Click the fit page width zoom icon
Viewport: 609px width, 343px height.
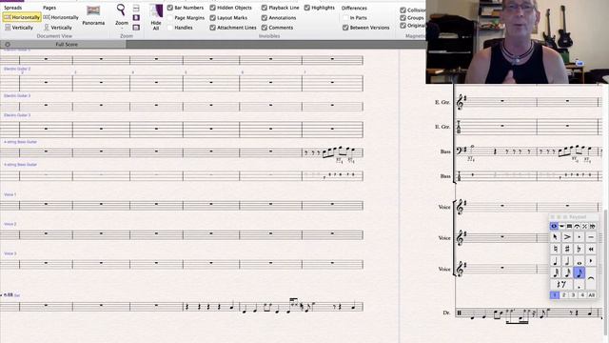pyautogui.click(x=136, y=8)
